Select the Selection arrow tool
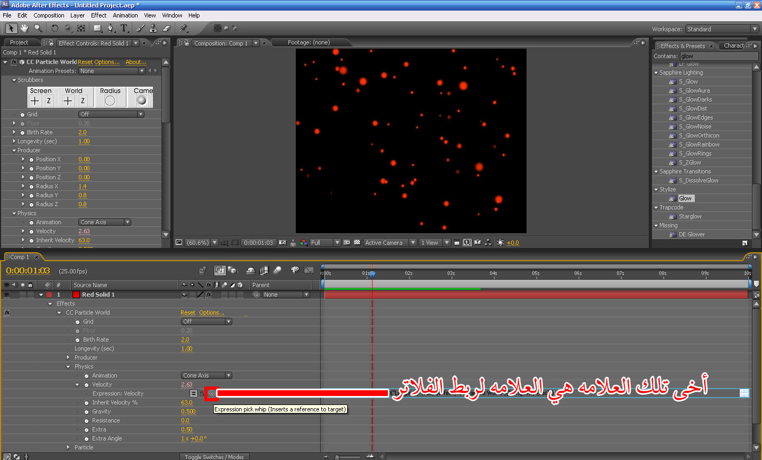The image size is (762, 460). pyautogui.click(x=12, y=28)
